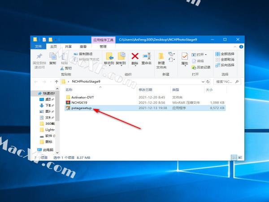Open the New item dropdown icon
Image resolution: width=269 pixels, height=202 pixels.
172,54
